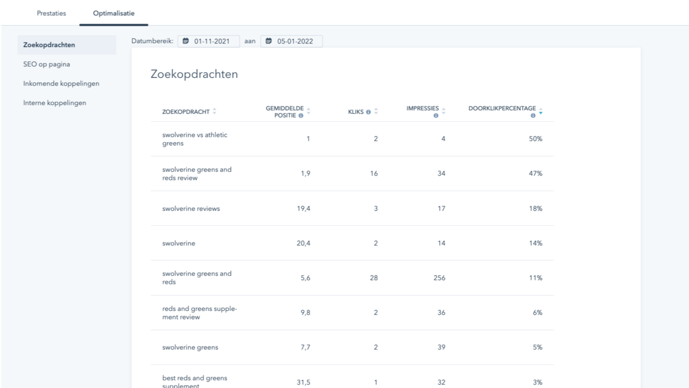
Task: Click the 39 impressions value
Action: point(441,347)
